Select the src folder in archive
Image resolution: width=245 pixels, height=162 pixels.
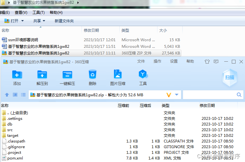10,130
